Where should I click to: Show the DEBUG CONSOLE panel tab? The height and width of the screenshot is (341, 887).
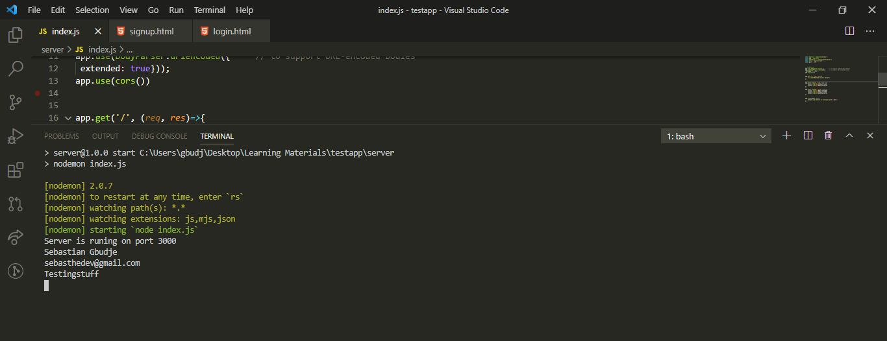(x=160, y=136)
